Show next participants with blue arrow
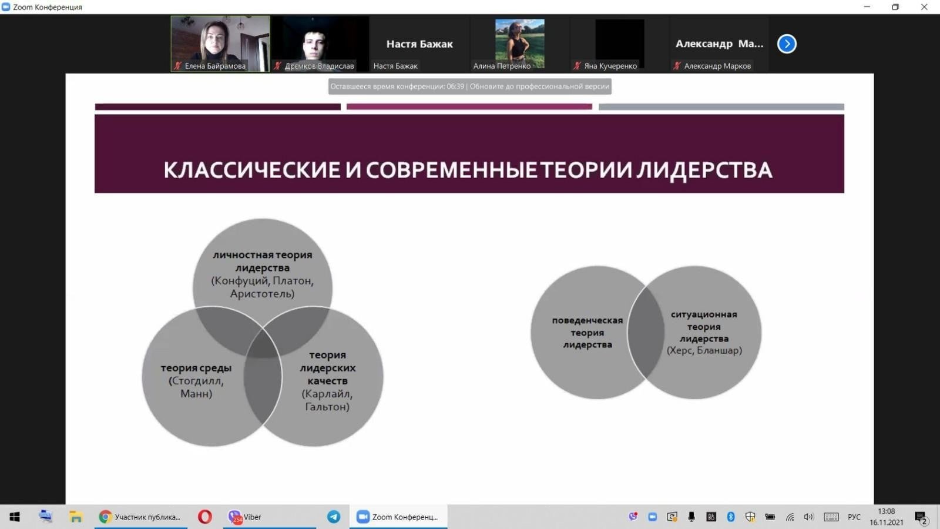The width and height of the screenshot is (940, 529). [x=787, y=44]
